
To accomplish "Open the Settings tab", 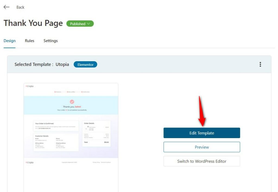I will pyautogui.click(x=50, y=41).
